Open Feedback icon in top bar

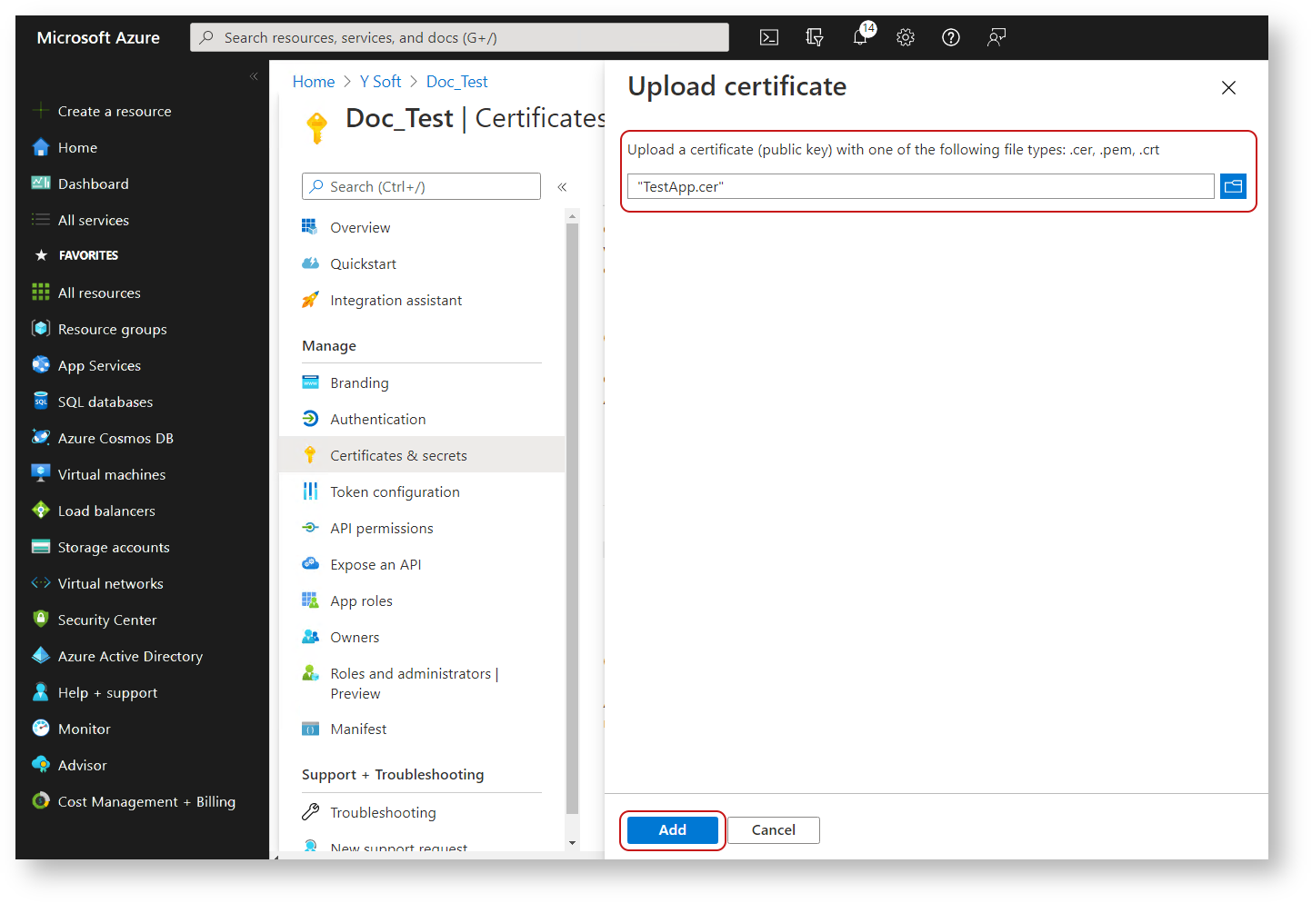tap(997, 37)
